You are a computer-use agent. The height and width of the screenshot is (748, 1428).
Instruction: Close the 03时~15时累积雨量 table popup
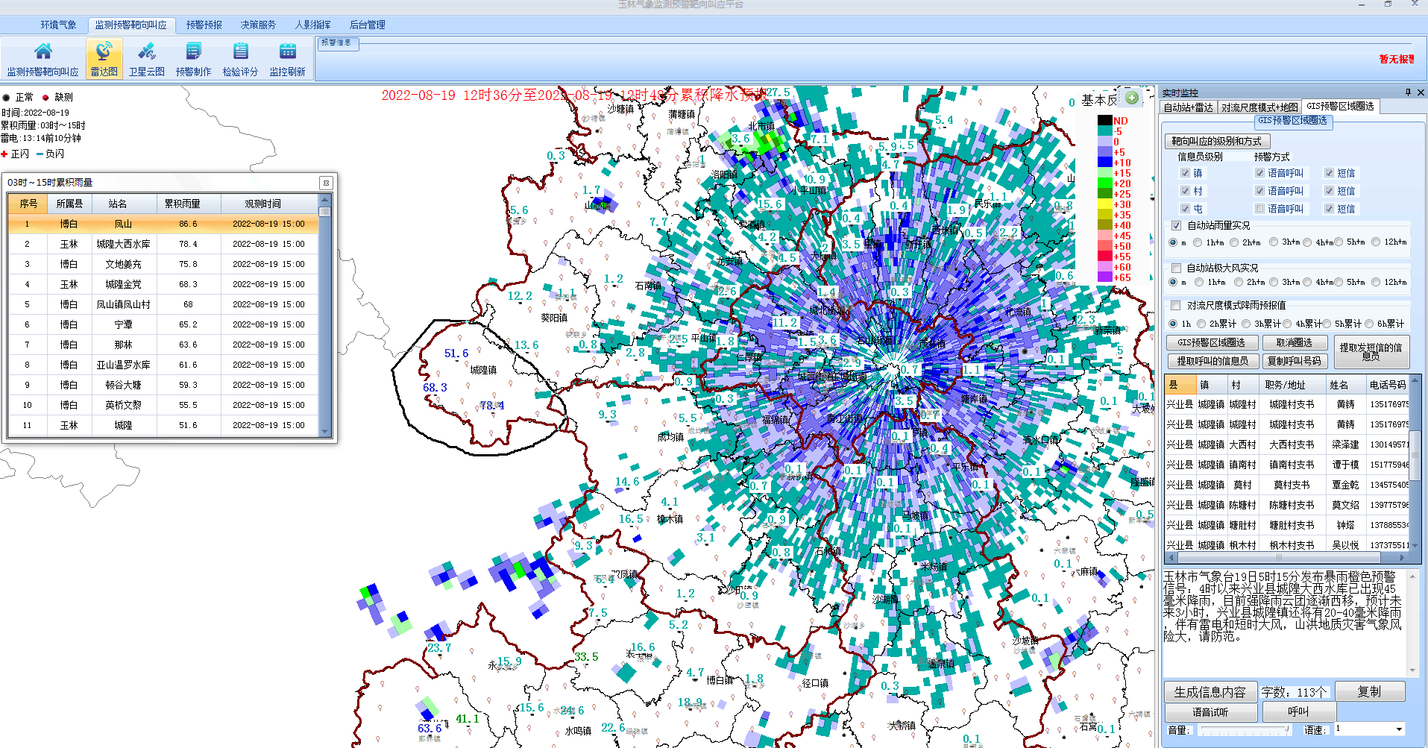[326, 183]
